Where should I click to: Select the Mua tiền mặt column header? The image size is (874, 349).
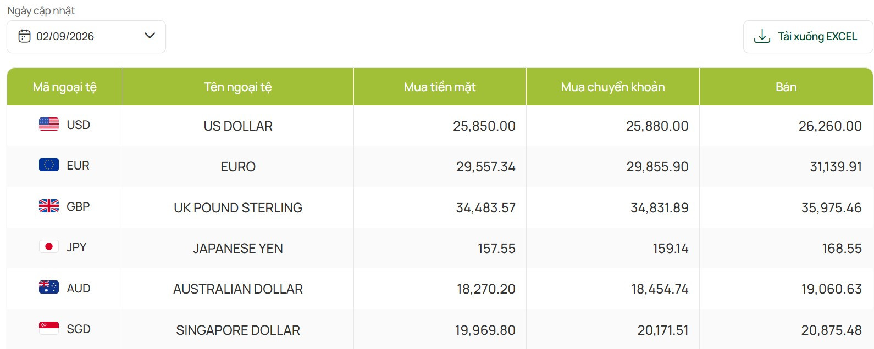tap(440, 87)
